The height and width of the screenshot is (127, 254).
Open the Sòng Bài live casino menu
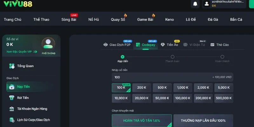pyautogui.click(x=69, y=20)
